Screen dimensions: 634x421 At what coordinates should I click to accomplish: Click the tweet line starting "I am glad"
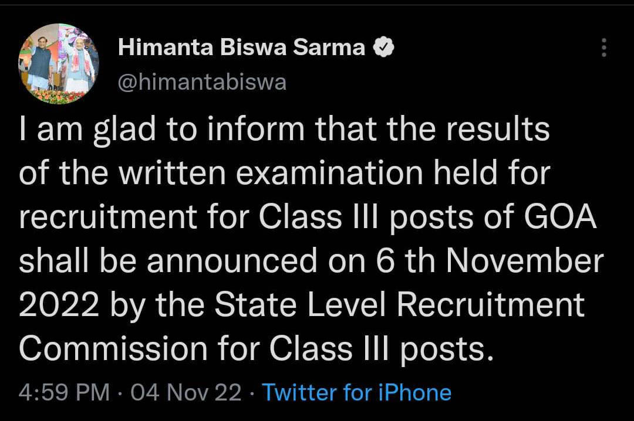click(x=284, y=130)
